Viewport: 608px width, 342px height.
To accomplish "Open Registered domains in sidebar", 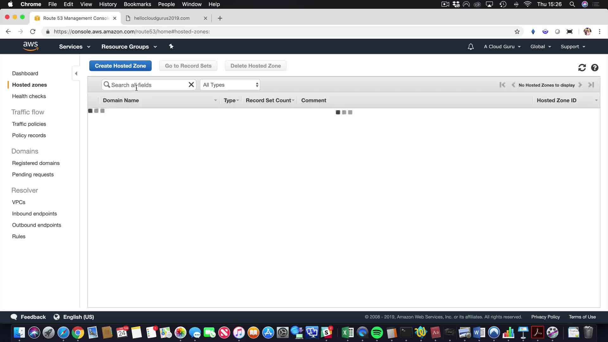I will coord(36,163).
